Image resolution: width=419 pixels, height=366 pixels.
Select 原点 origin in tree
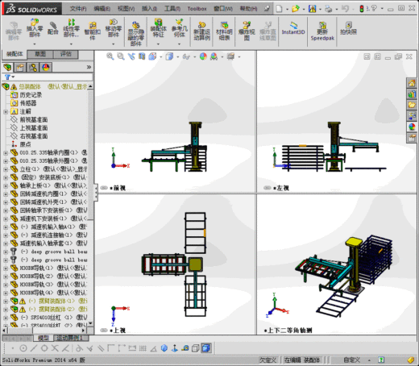(26, 144)
